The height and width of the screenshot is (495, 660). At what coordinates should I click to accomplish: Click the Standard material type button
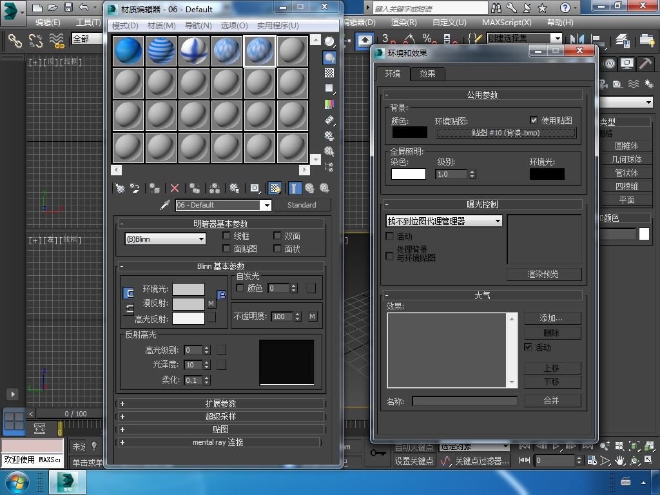[302, 205]
